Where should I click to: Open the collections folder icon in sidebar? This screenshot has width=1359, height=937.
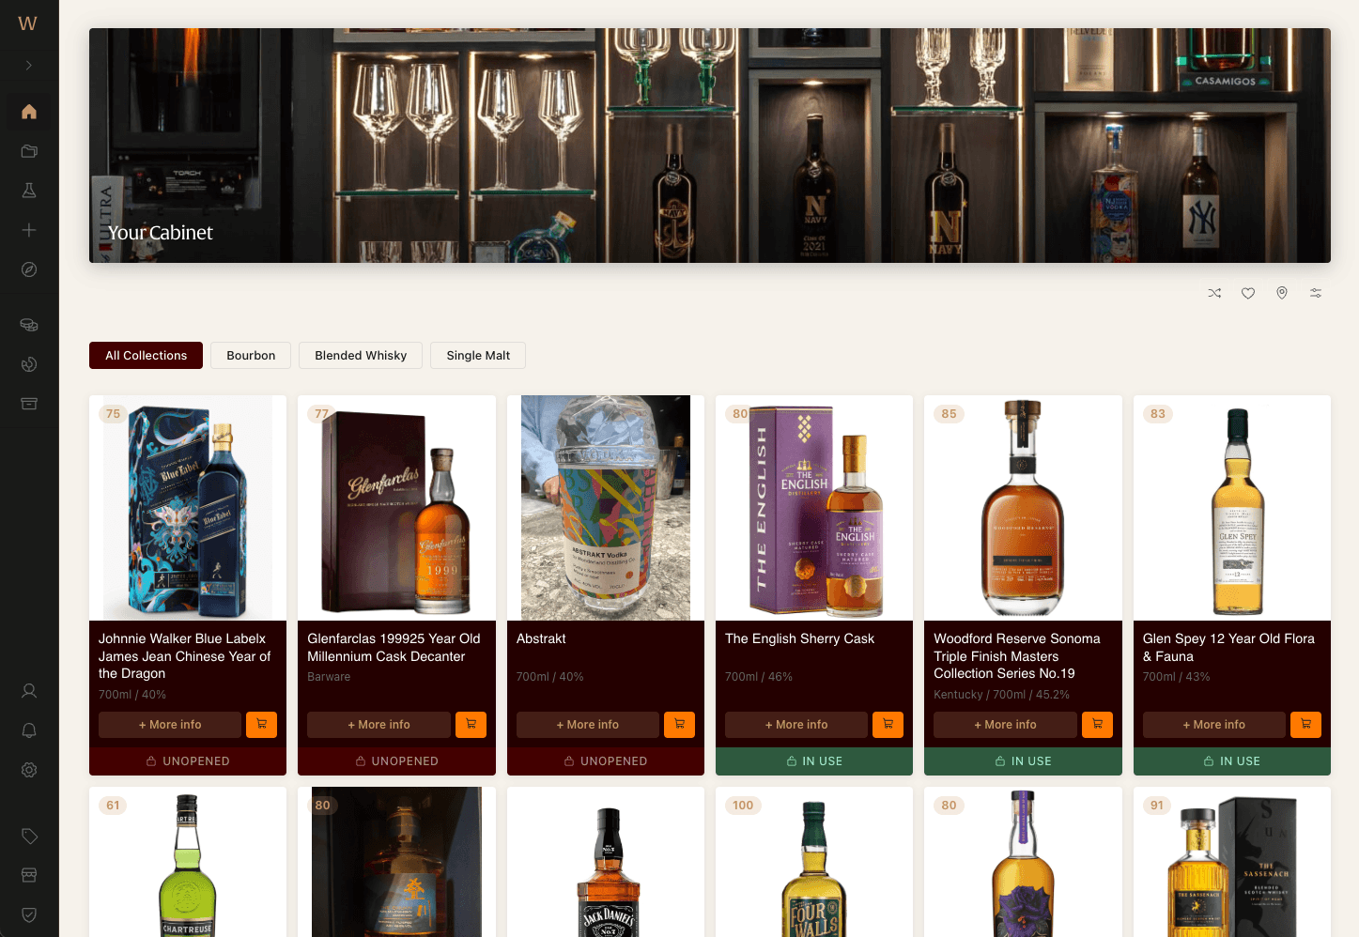29,151
